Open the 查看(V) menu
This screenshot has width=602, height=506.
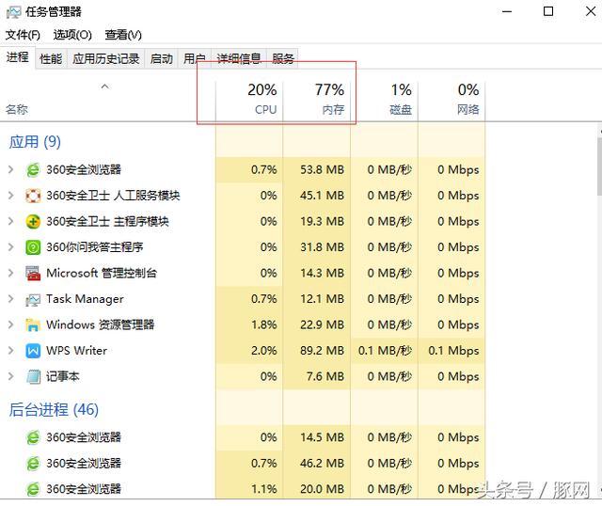[123, 35]
